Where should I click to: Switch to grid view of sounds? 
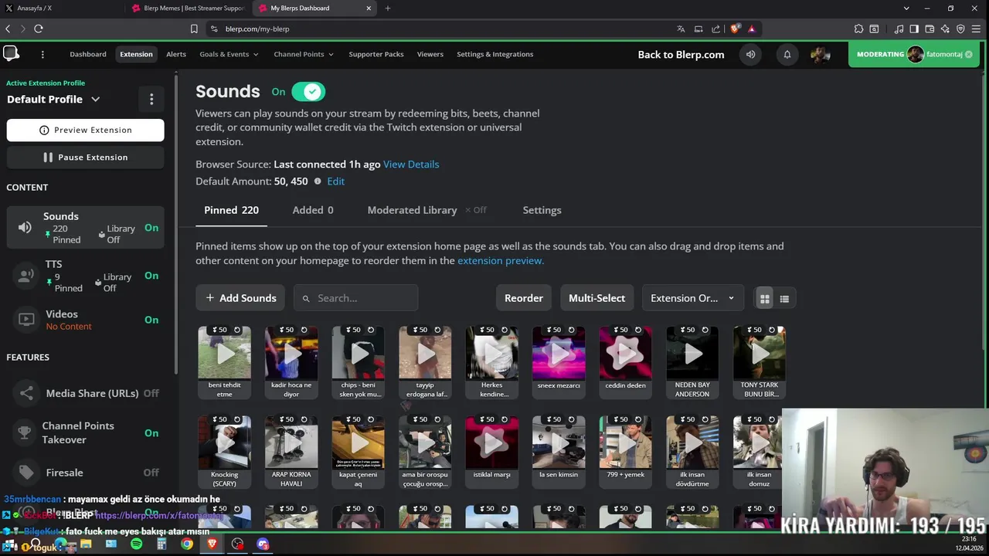point(764,299)
